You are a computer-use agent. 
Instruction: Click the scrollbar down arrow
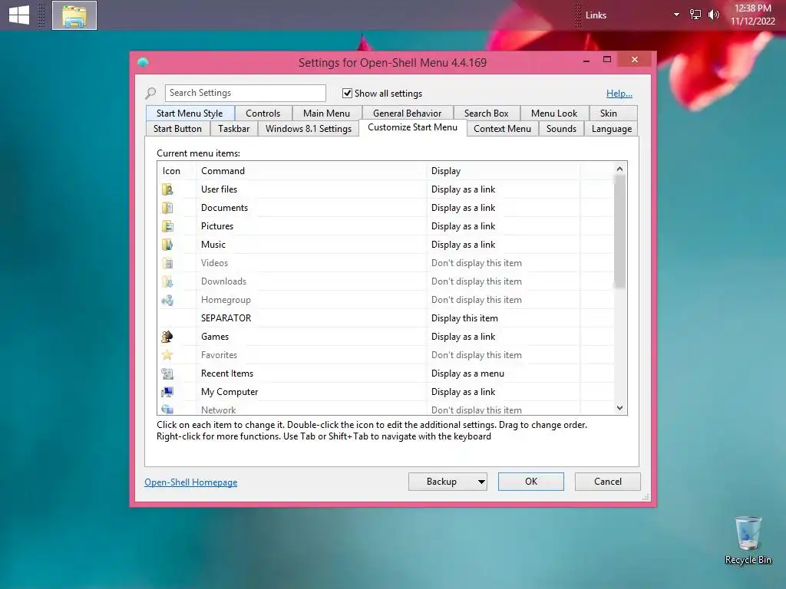point(619,408)
